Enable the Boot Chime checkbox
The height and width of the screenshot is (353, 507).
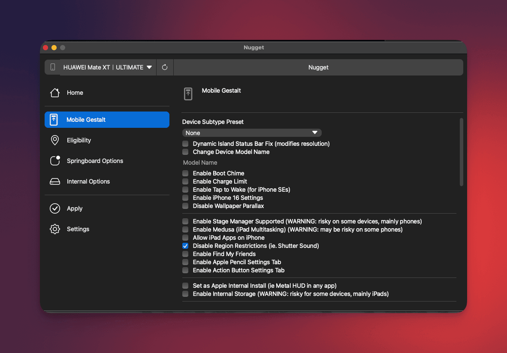pos(185,173)
